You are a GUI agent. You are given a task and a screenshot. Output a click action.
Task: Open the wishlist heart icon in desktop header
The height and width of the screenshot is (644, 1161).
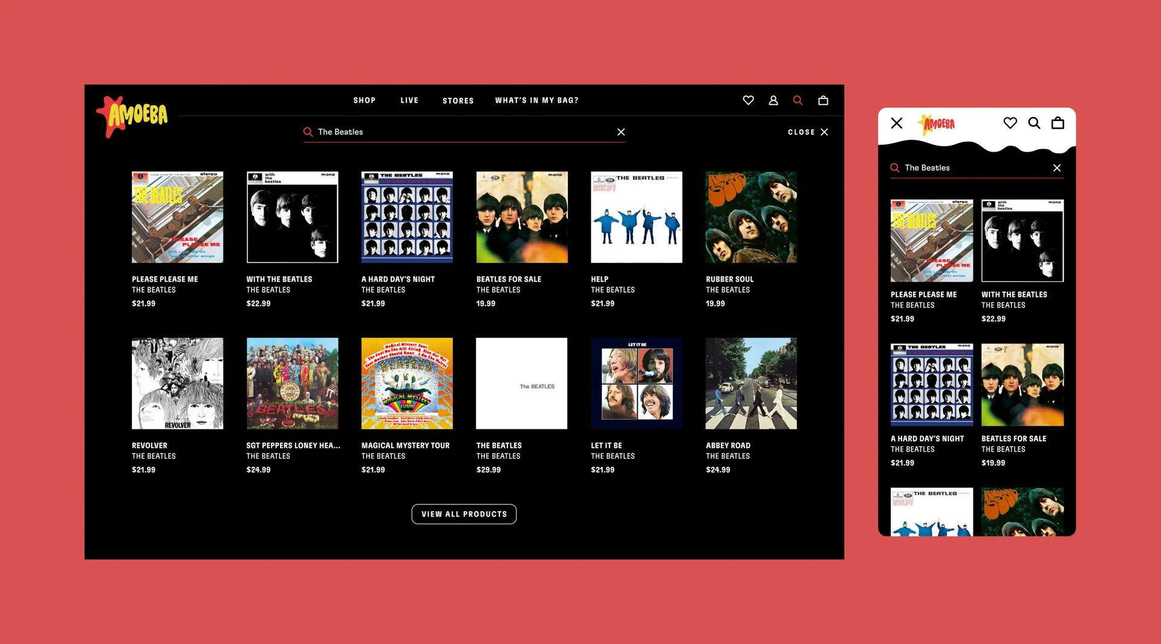click(748, 100)
